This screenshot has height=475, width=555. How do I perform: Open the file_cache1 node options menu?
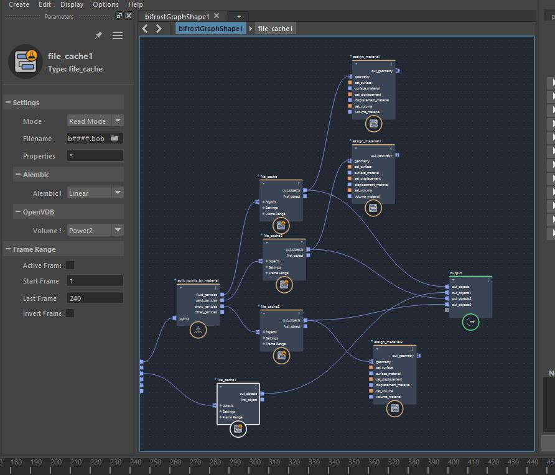tap(256, 387)
